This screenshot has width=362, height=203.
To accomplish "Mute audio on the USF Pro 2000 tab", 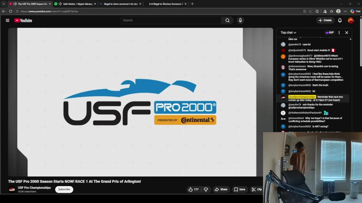I will pyautogui.click(x=15, y=4).
